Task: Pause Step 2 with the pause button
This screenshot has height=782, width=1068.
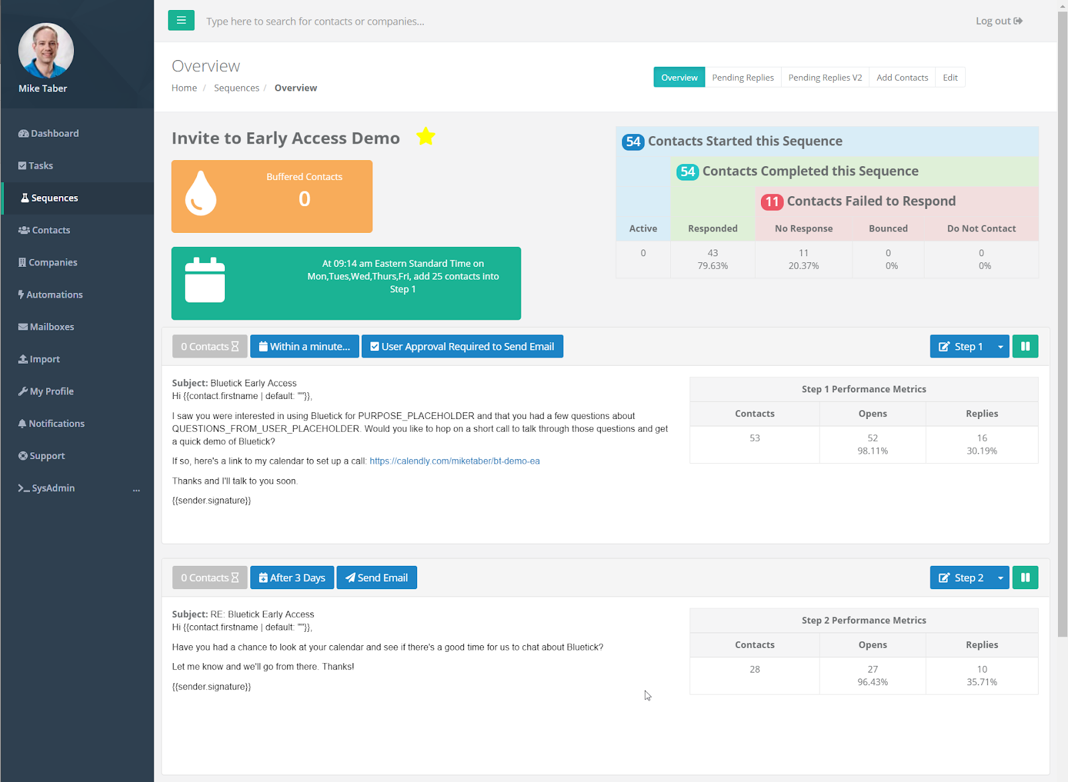Action: click(x=1025, y=578)
